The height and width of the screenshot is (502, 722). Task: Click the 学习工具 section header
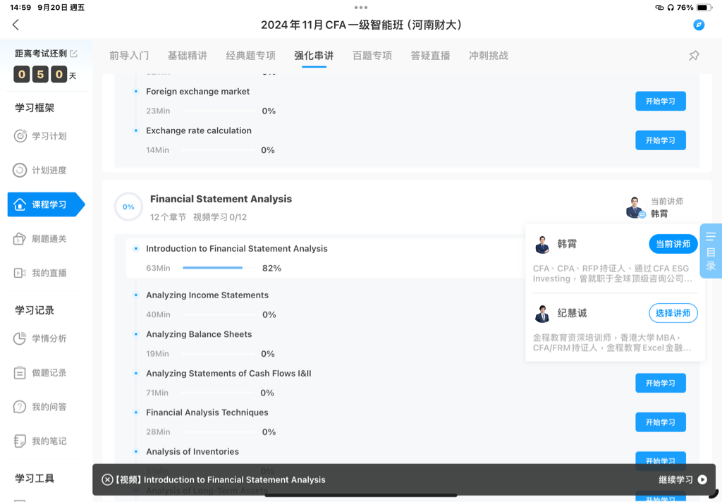tap(35, 479)
